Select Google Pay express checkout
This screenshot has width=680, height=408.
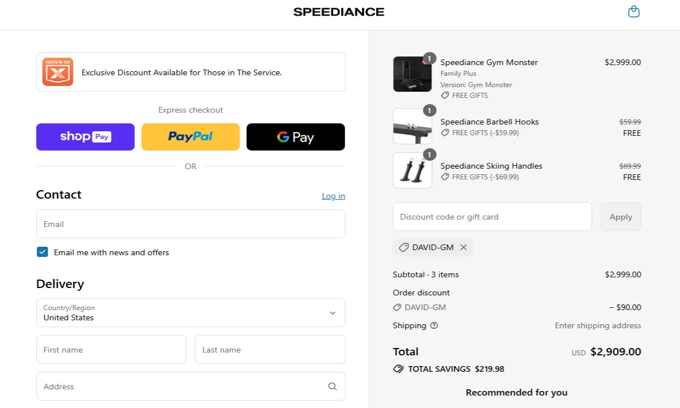pyautogui.click(x=295, y=137)
